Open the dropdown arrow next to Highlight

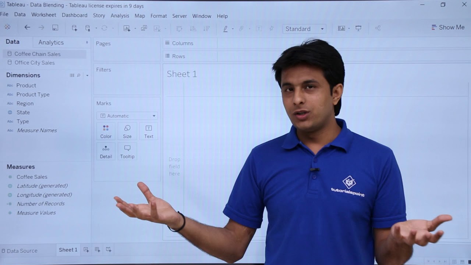233,29
